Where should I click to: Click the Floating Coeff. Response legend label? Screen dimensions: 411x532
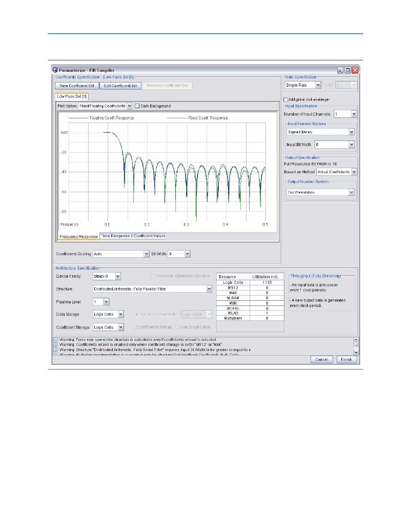click(112, 118)
